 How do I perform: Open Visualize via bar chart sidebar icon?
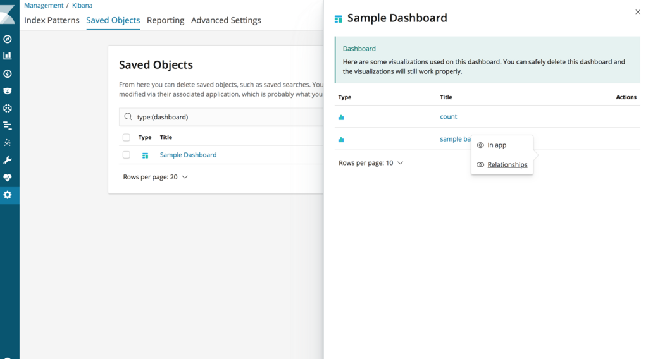click(x=8, y=56)
